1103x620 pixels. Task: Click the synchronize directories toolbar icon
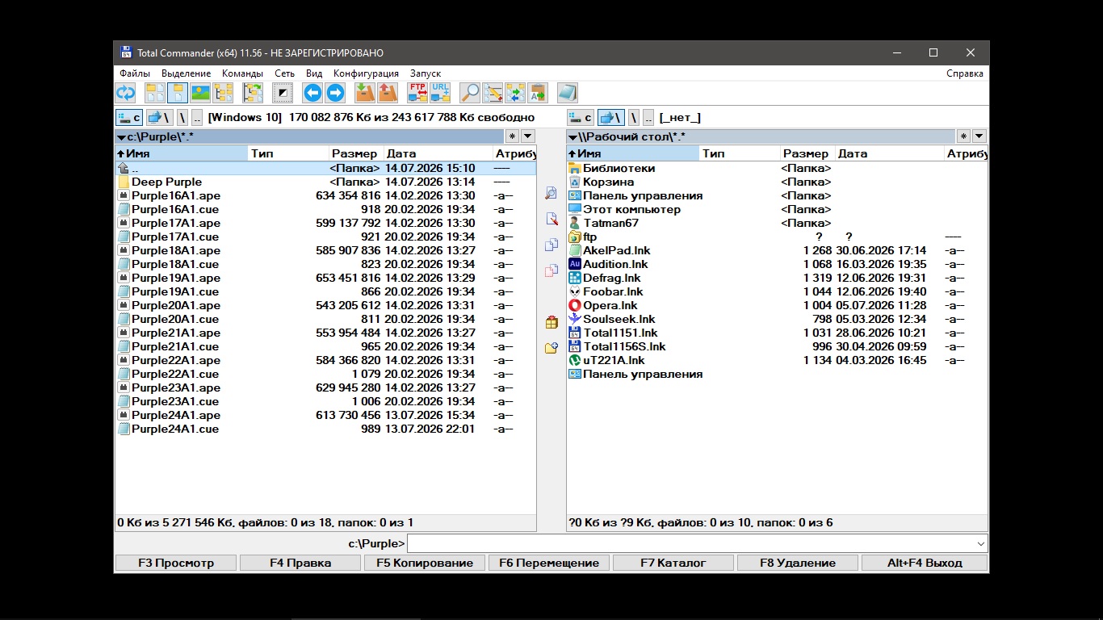[515, 93]
